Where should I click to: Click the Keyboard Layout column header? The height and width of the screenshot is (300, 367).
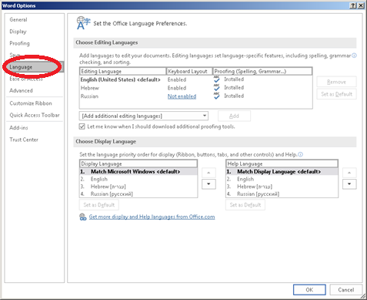pos(189,71)
